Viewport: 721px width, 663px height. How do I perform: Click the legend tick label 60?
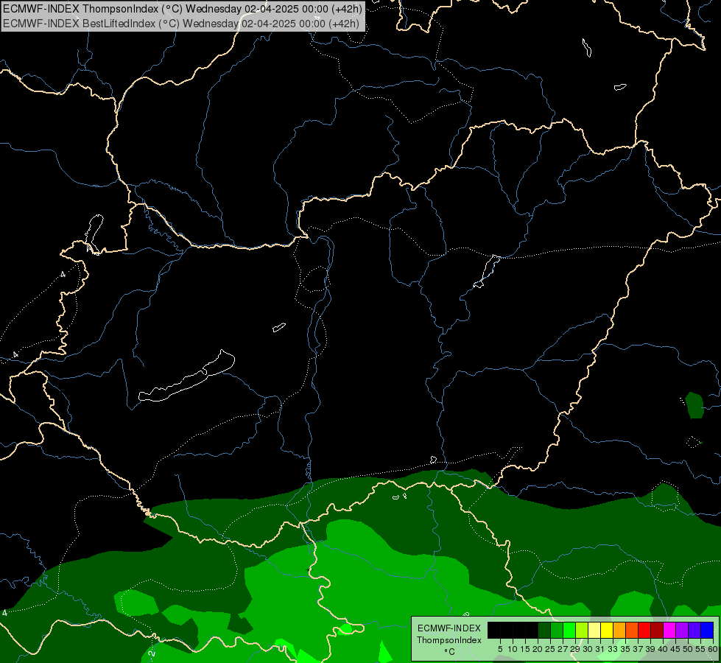(712, 649)
